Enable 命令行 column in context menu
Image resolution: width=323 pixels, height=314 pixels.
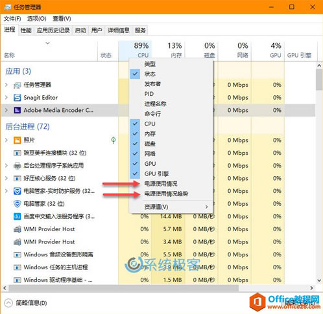click(x=171, y=114)
